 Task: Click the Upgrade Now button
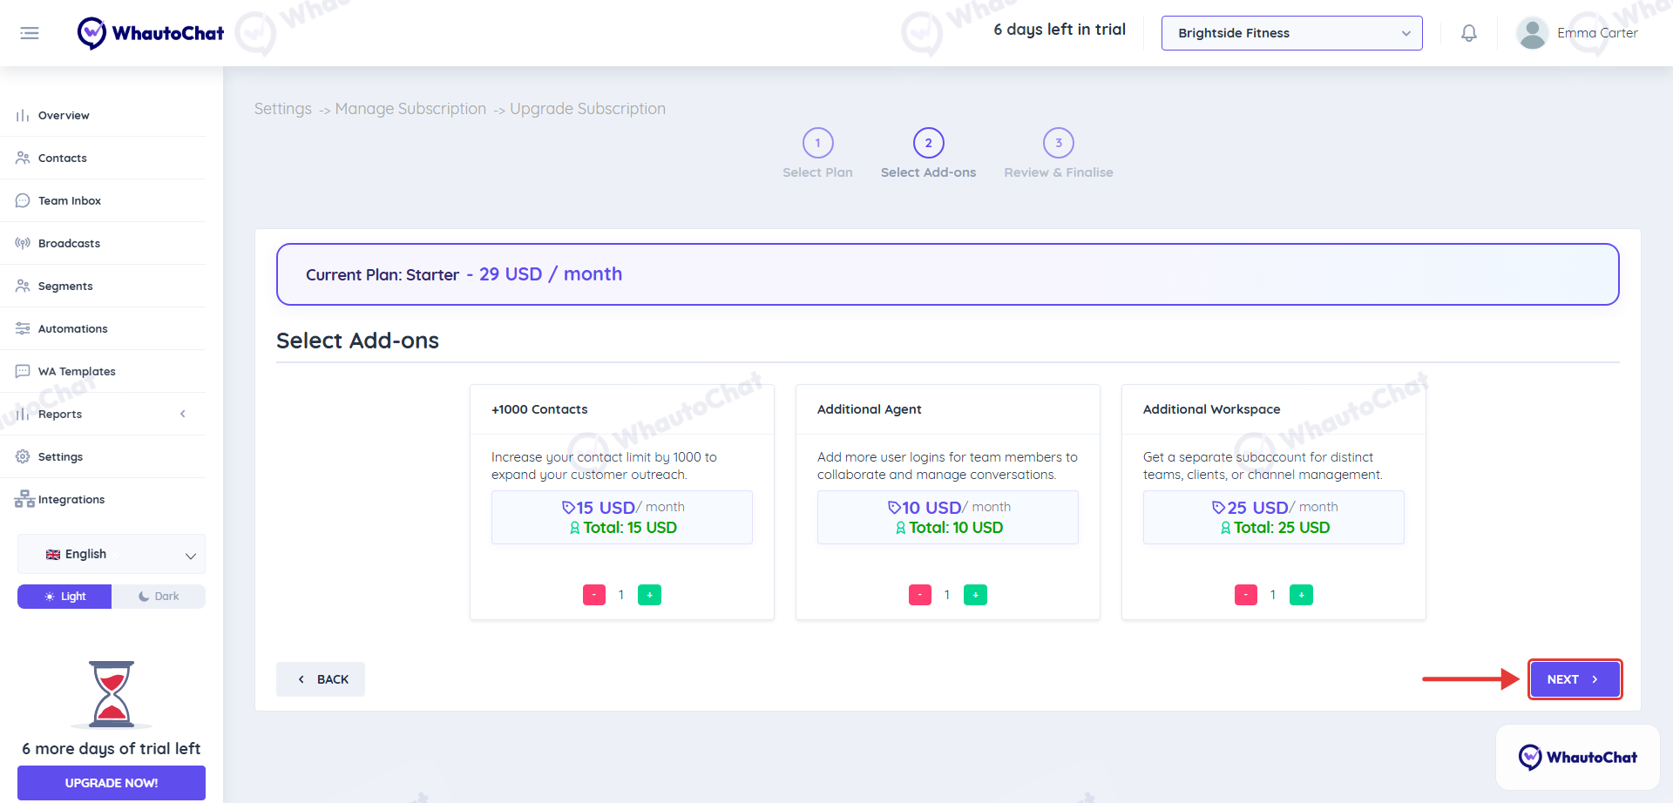click(112, 783)
